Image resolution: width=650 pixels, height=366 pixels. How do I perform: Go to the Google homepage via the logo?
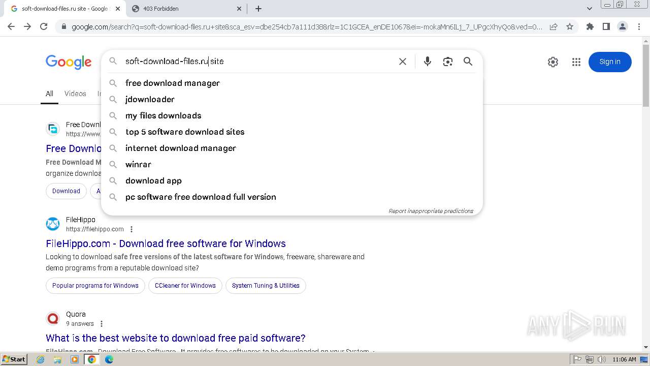(69, 62)
